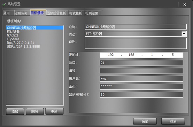Switch to the 图像质量模板 tab
This screenshot has height=127, width=193.
57,13
